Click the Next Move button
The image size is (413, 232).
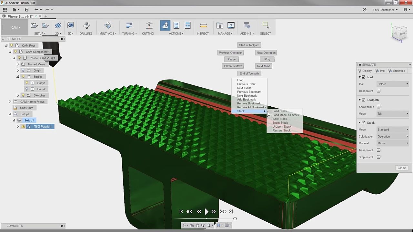point(264,66)
